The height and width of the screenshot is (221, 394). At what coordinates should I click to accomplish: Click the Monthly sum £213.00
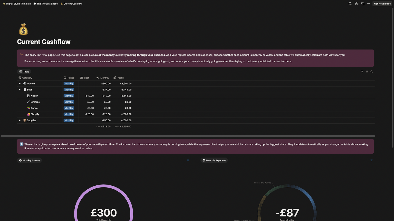click(x=103, y=126)
